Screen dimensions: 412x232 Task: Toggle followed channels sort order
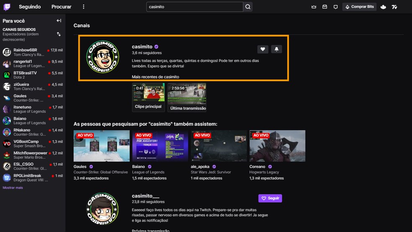(x=59, y=34)
